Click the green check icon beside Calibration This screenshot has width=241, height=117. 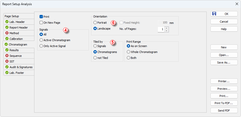pos(7,39)
